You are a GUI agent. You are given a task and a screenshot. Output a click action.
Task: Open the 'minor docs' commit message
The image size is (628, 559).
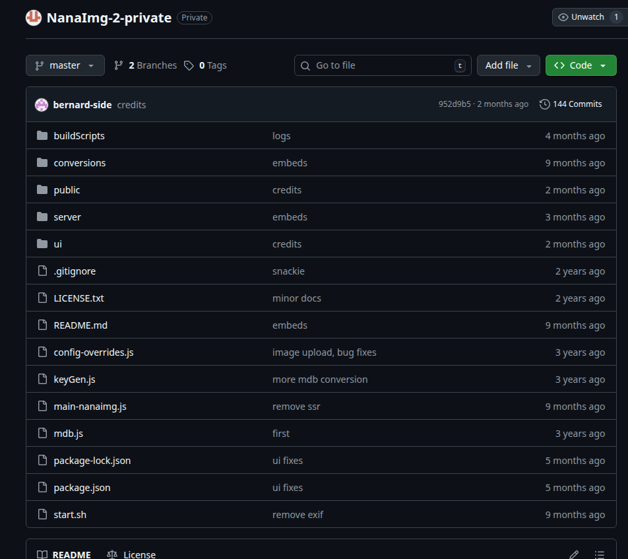click(297, 298)
